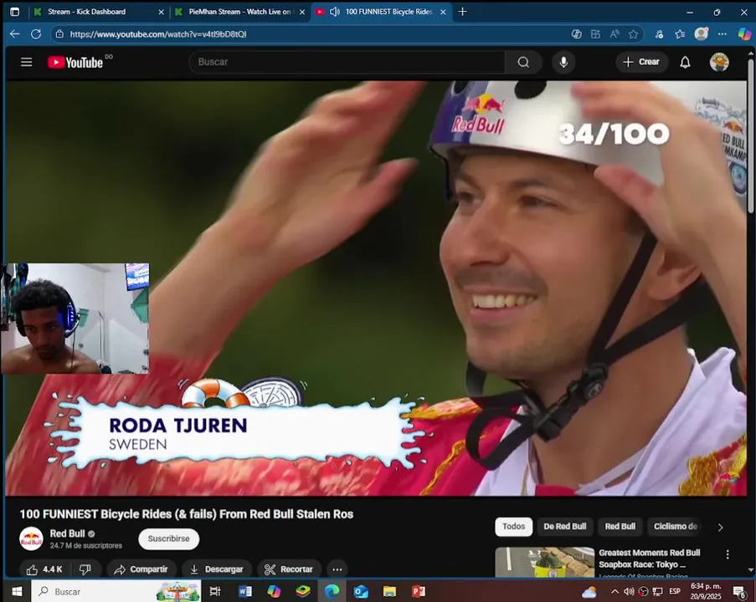Image resolution: width=756 pixels, height=602 pixels.
Task: Show hidden system tray icons
Action: tap(615, 591)
